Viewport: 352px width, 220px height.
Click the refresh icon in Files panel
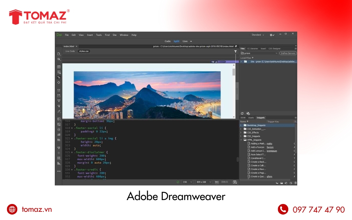242,113
